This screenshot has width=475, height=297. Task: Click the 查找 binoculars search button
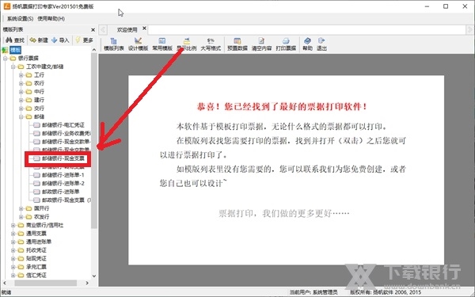tap(15, 40)
